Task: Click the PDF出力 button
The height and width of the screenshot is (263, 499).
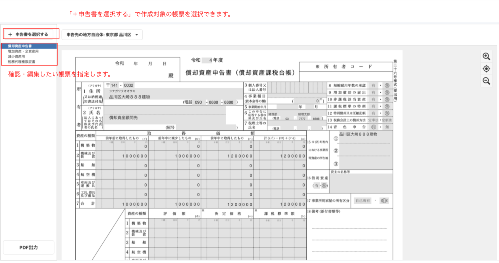Action: tap(28, 247)
